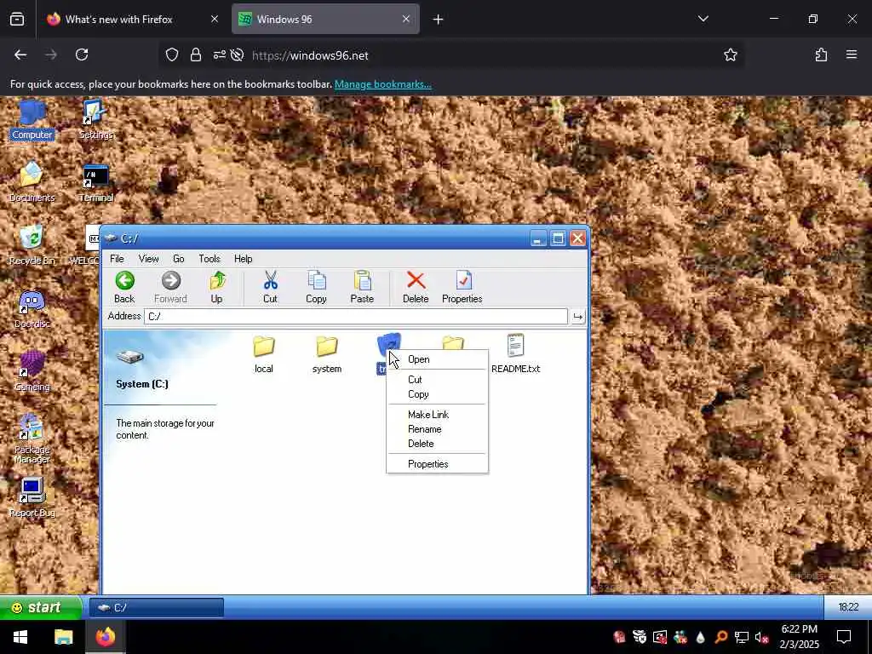Launch the Terminal desktop shortcut
This screenshot has width=872, height=654.
(x=96, y=183)
